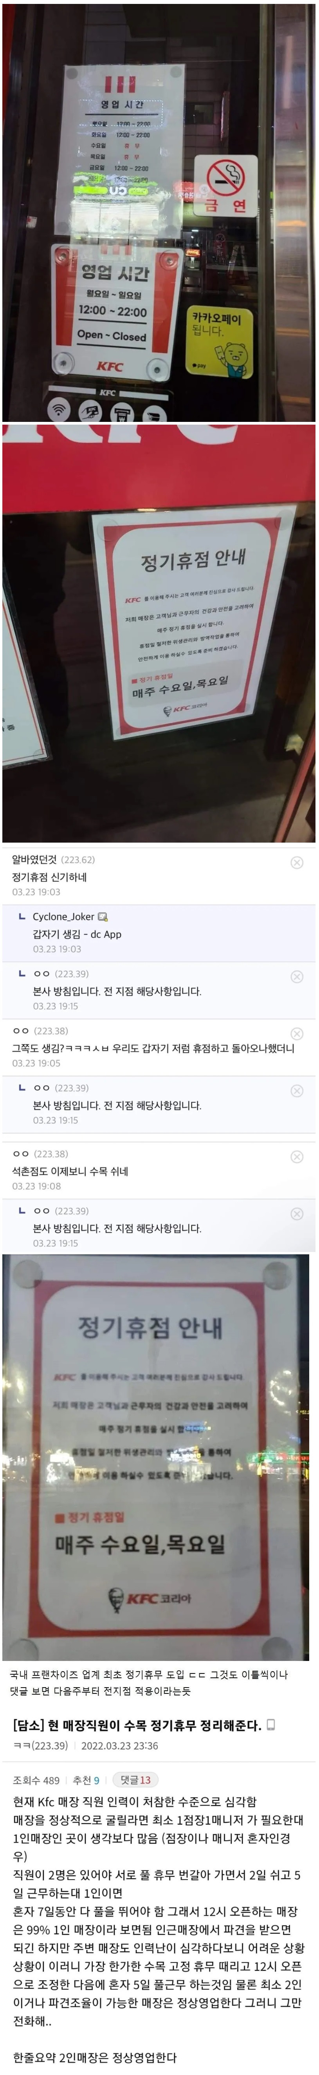Click the KakaoPay sticker on the door
The height and width of the screenshot is (2075, 319).
(219, 343)
